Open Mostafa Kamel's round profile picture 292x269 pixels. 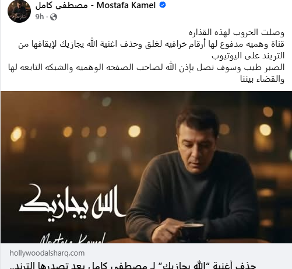coord(19,11)
